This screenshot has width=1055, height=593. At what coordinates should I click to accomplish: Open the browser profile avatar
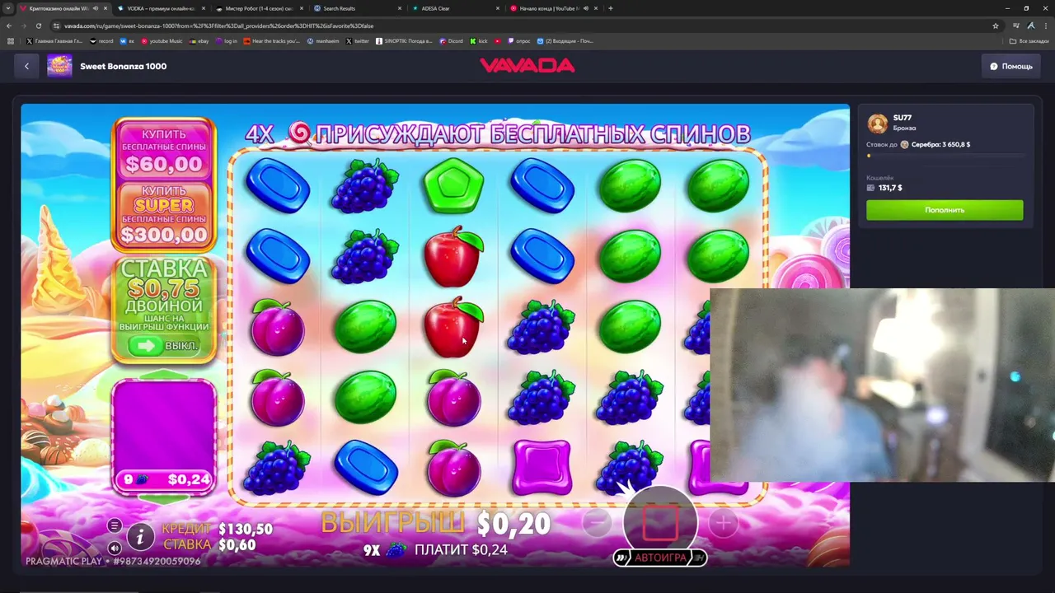point(1031,26)
